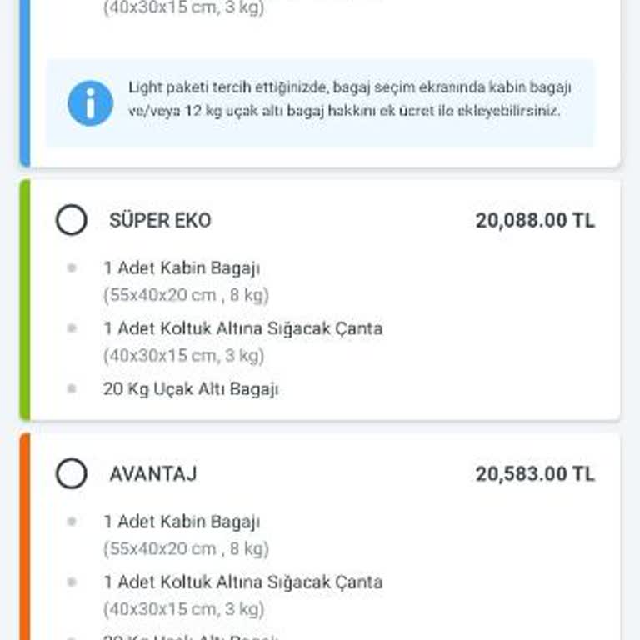640x640 pixels.
Task: Select the AVANTAJ radio button
Action: coord(72,474)
